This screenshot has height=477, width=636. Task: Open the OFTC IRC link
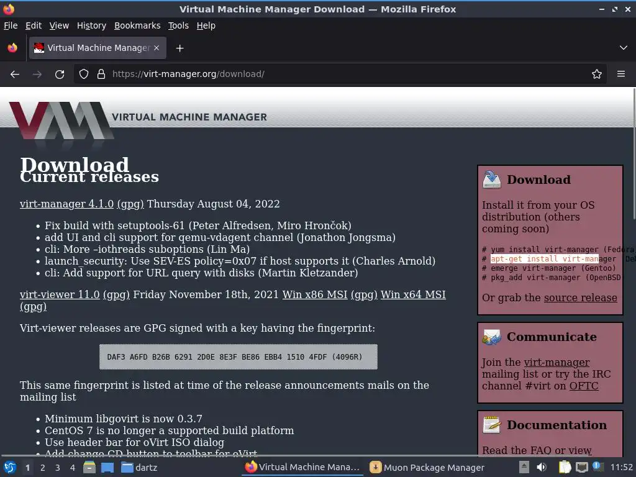tap(584, 386)
